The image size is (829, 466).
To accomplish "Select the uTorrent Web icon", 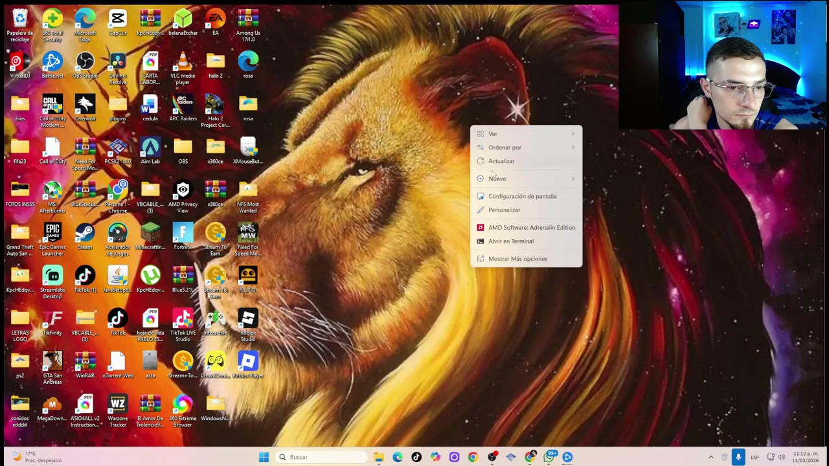I will pos(118,365).
